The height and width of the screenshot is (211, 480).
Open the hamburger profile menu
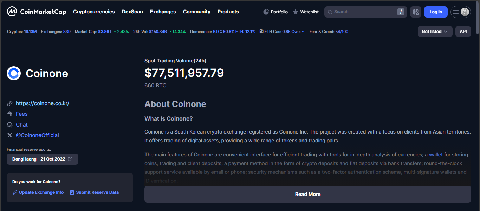tap(460, 12)
